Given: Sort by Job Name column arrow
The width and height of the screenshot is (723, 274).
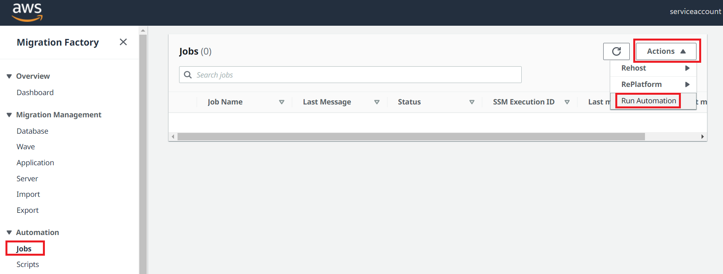Looking at the screenshot, I should coord(282,102).
